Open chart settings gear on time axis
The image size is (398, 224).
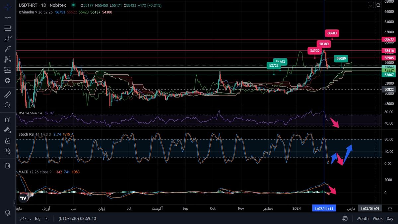tap(390, 208)
